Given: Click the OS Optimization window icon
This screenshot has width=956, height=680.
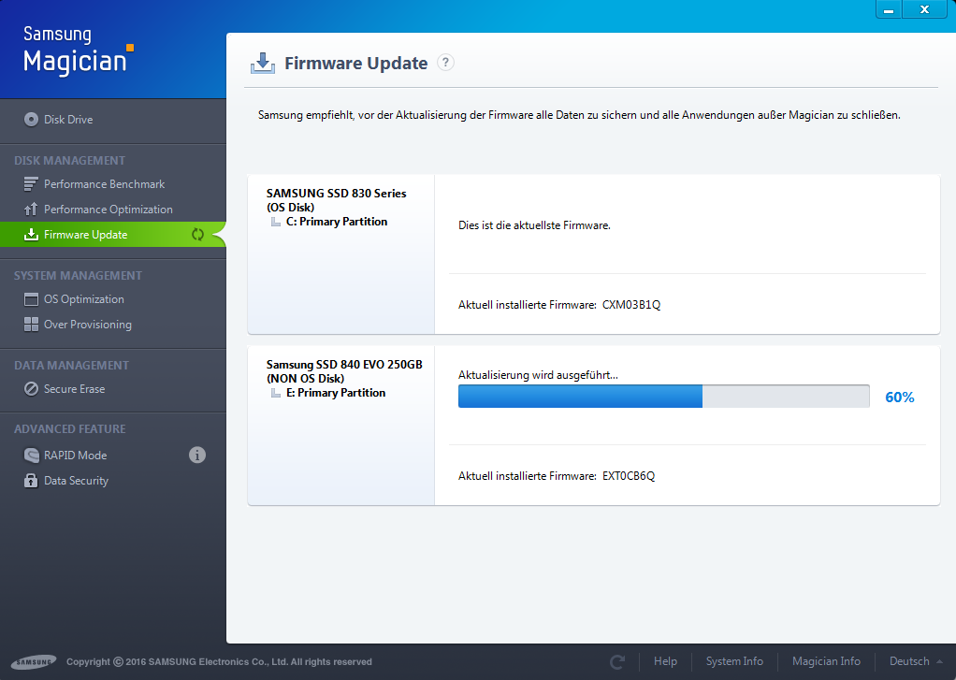Looking at the screenshot, I should point(31,299).
